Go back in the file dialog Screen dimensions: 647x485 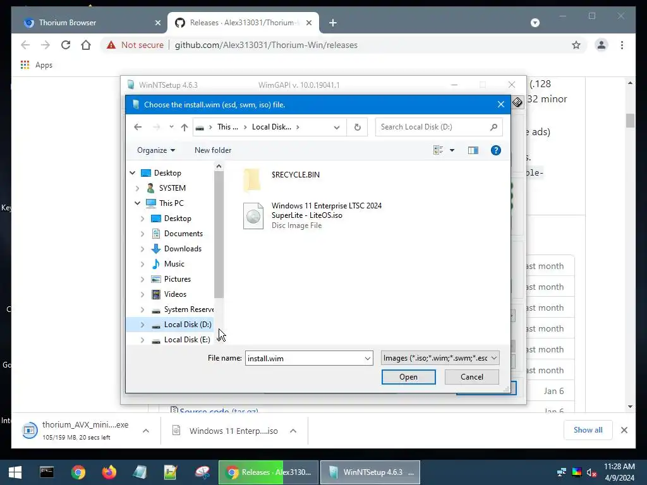(138, 127)
